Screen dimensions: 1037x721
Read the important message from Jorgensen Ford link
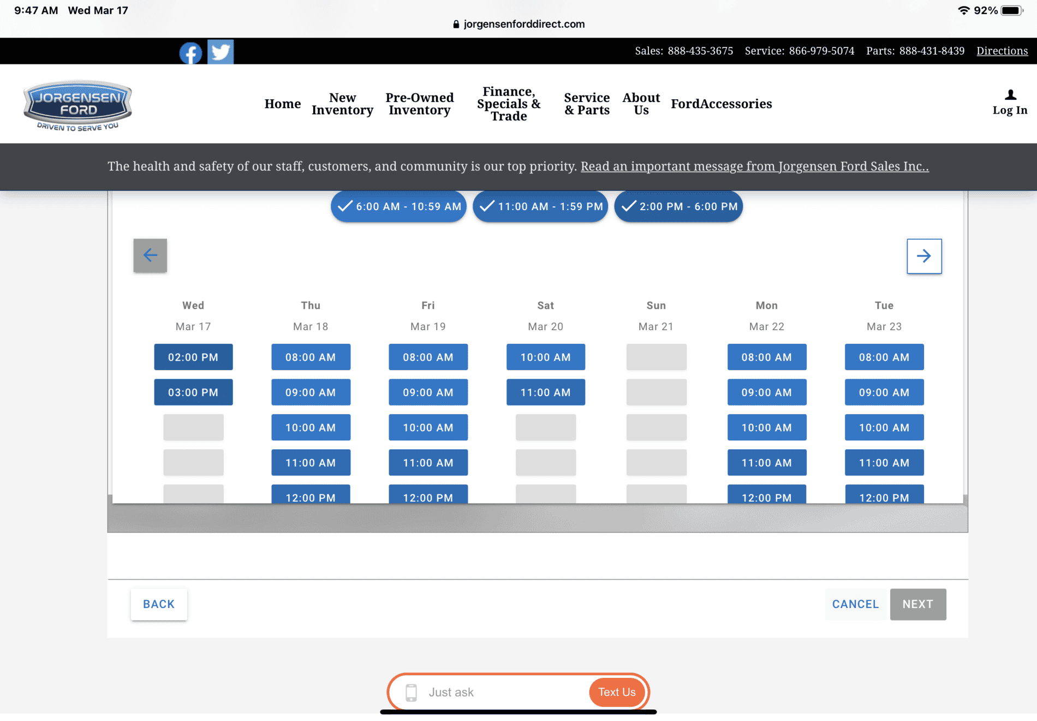pyautogui.click(x=755, y=166)
